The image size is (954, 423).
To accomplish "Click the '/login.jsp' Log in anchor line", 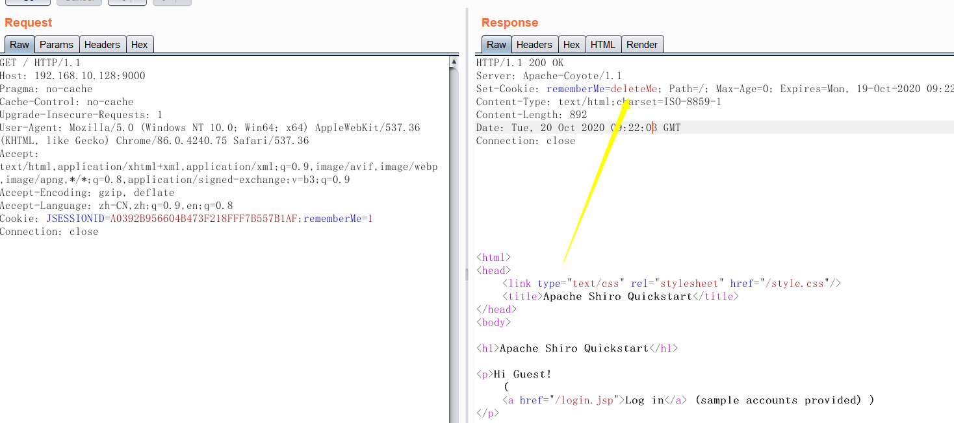I will (688, 400).
